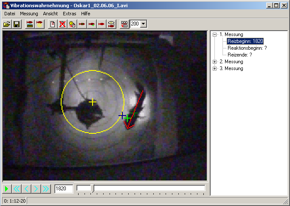
Task: Open a video file with the folder icon
Action: (7, 24)
